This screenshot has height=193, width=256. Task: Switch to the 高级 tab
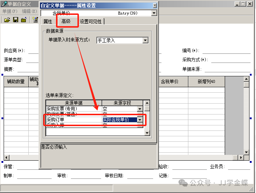(66, 21)
